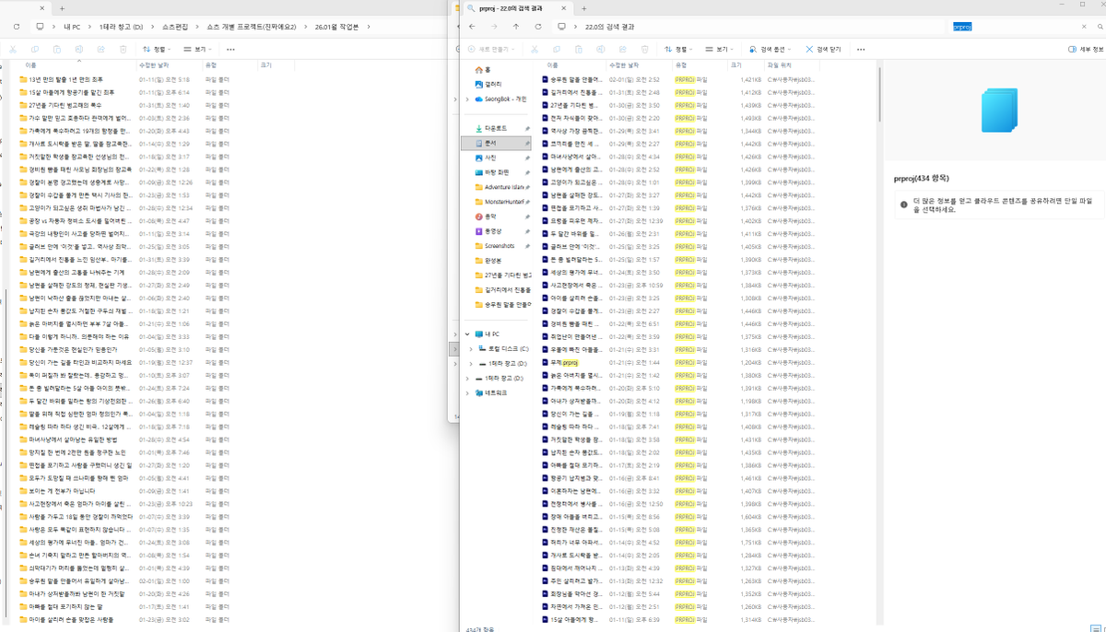
Task: Open 갤러리 in the navigation pane
Action: click(488, 84)
